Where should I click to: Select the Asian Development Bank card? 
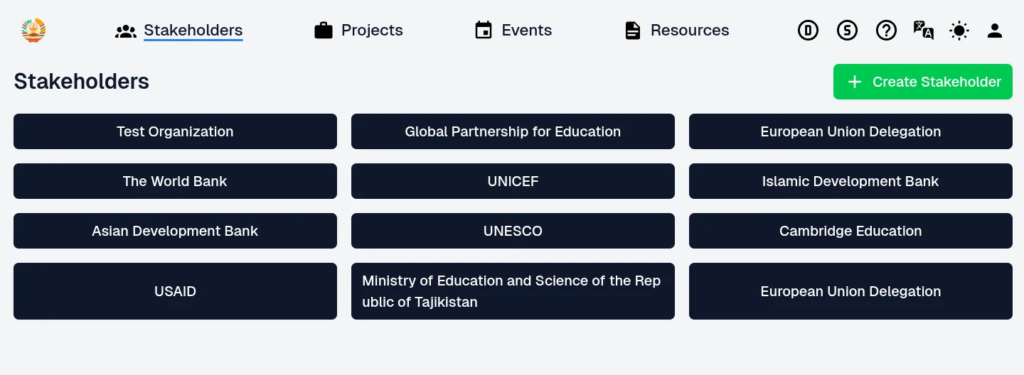coord(175,231)
